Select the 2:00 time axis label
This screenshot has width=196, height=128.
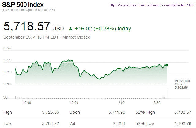point(121,103)
